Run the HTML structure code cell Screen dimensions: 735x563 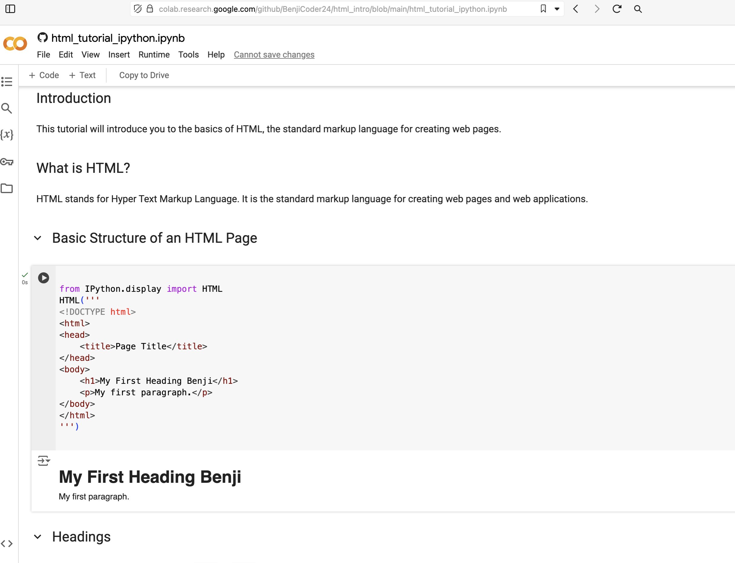tap(43, 278)
